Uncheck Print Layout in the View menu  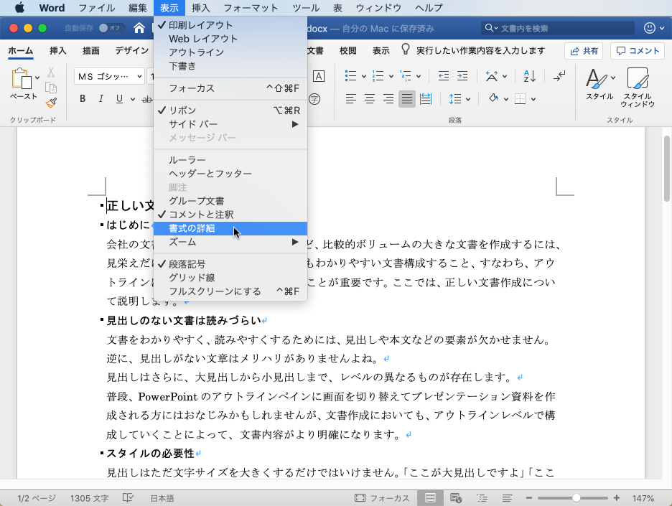pyautogui.click(x=230, y=25)
